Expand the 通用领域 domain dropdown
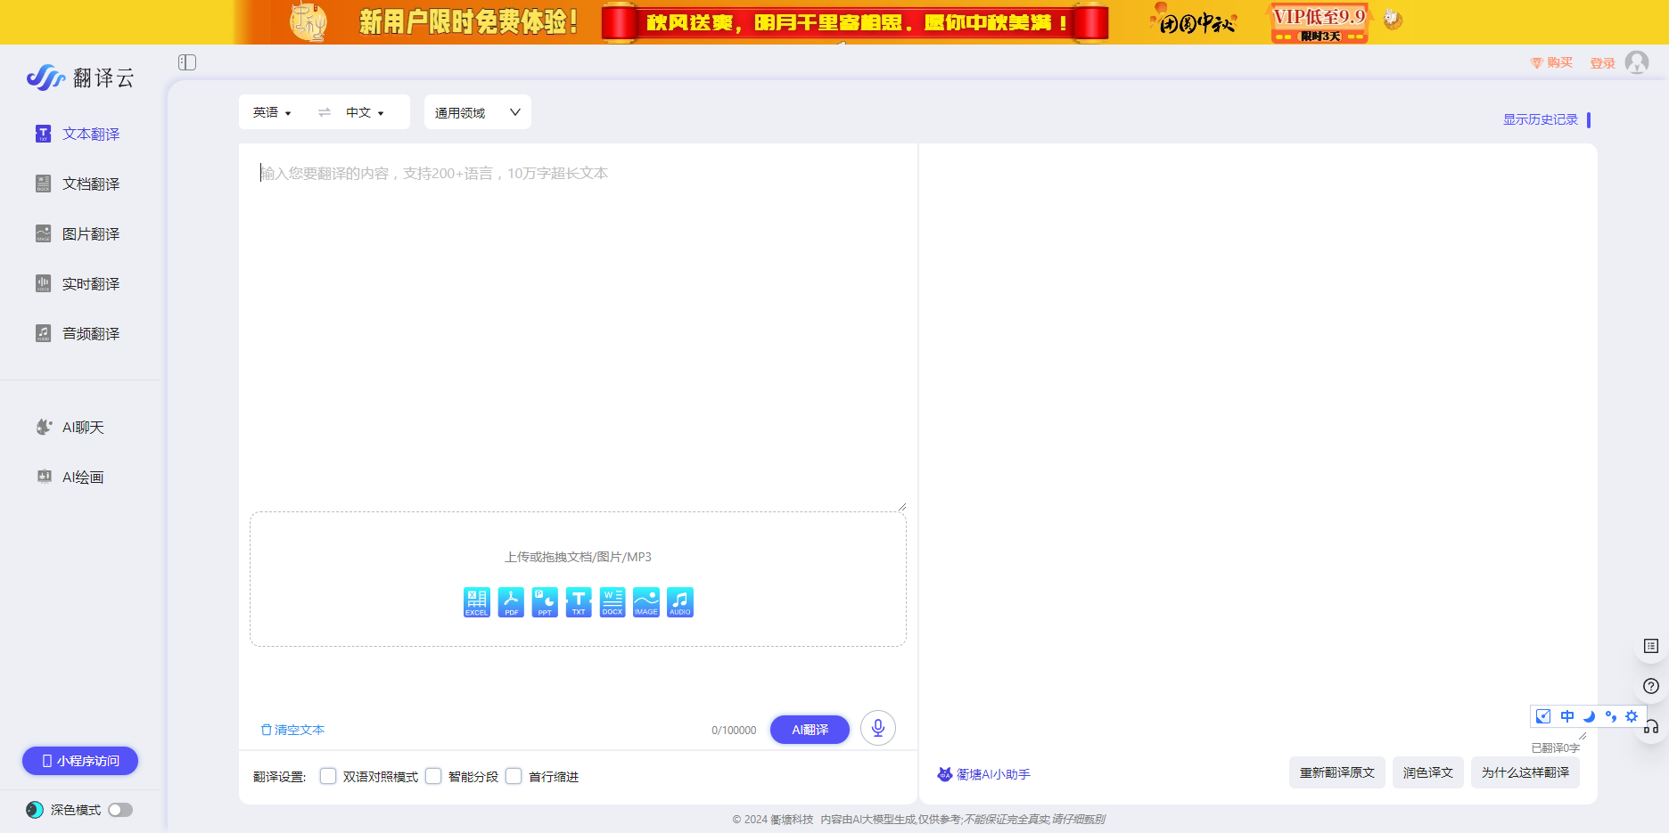Image resolution: width=1669 pixels, height=833 pixels. (x=478, y=112)
